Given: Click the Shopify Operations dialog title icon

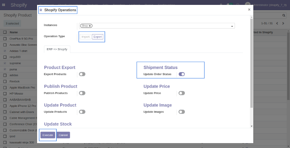Looking at the screenshot, I should click(x=41, y=10).
